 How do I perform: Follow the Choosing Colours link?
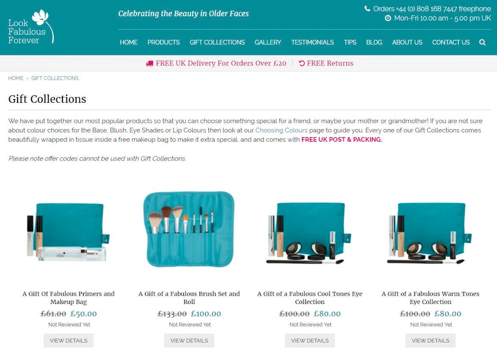tap(281, 130)
